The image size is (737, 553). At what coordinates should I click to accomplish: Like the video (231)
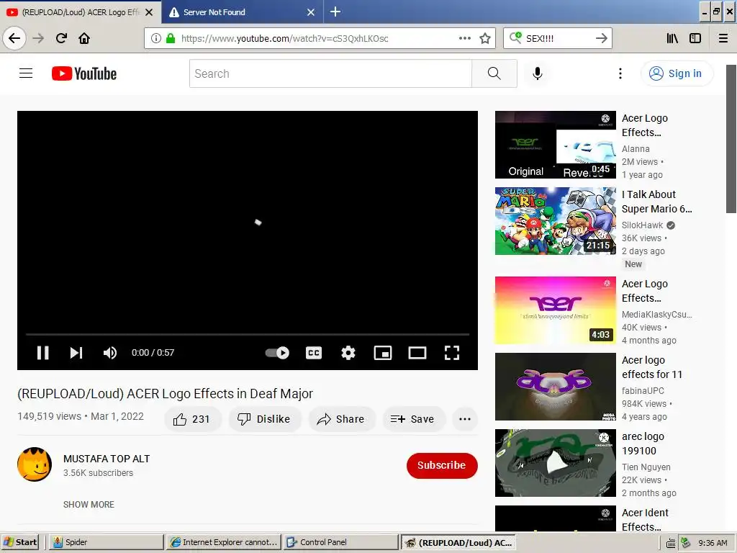[x=191, y=419]
